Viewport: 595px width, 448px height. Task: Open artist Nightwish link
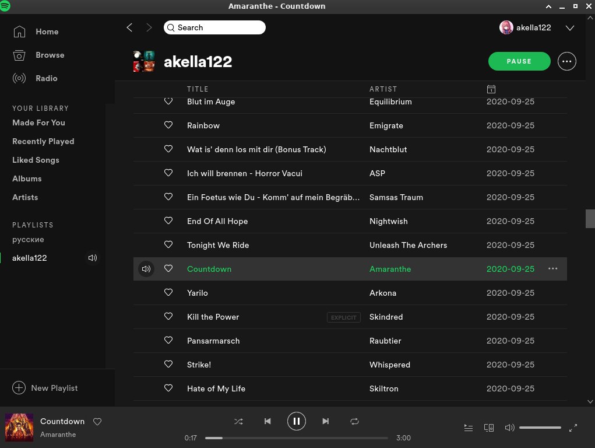tap(389, 221)
